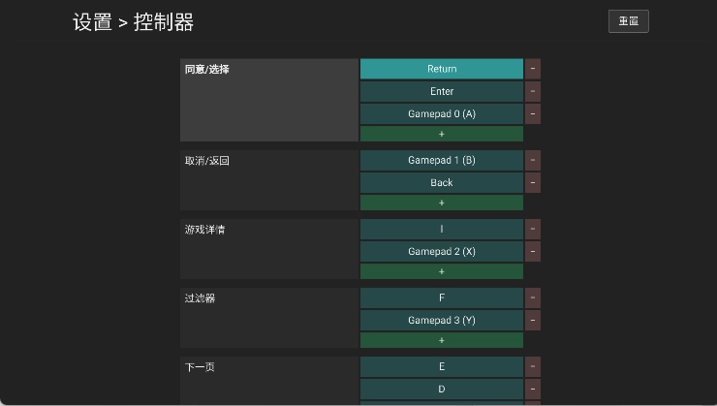This screenshot has width=717, height=406.
Task: Remove the Back key binding
Action: coord(533,182)
